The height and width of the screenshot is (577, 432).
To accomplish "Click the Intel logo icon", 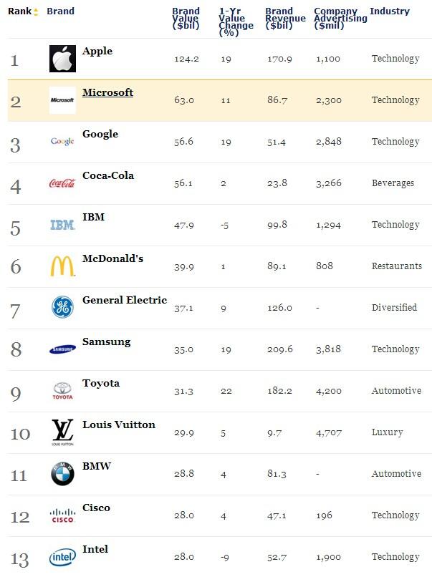I will 62,557.
